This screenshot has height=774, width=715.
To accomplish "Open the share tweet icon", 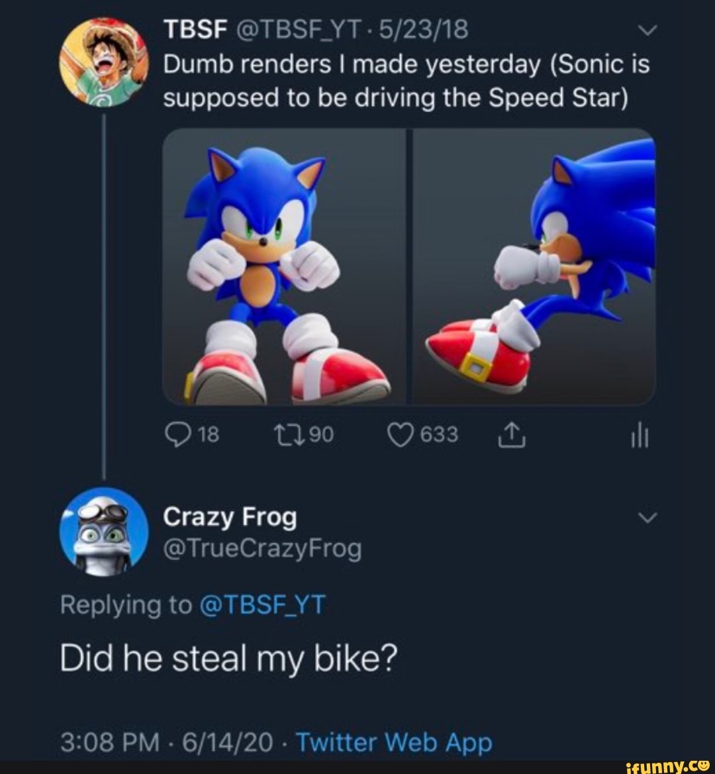I will (511, 435).
